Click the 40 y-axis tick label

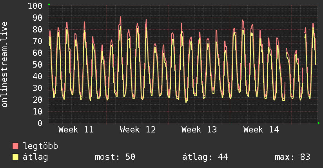[x=38, y=76]
